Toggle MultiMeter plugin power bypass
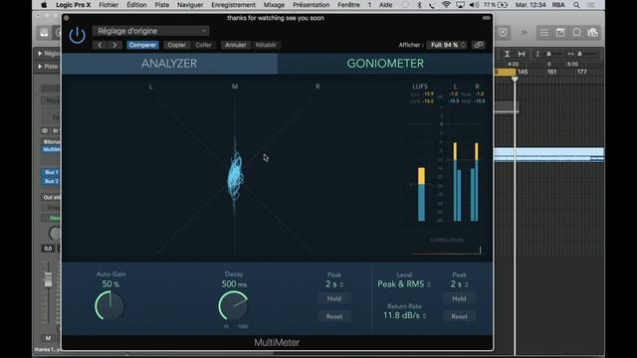Viewport: 637px width, 358px height. pos(78,36)
